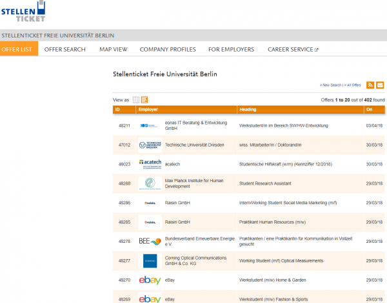Open Intern/Working Student Social Media Marketing offer

point(288,203)
